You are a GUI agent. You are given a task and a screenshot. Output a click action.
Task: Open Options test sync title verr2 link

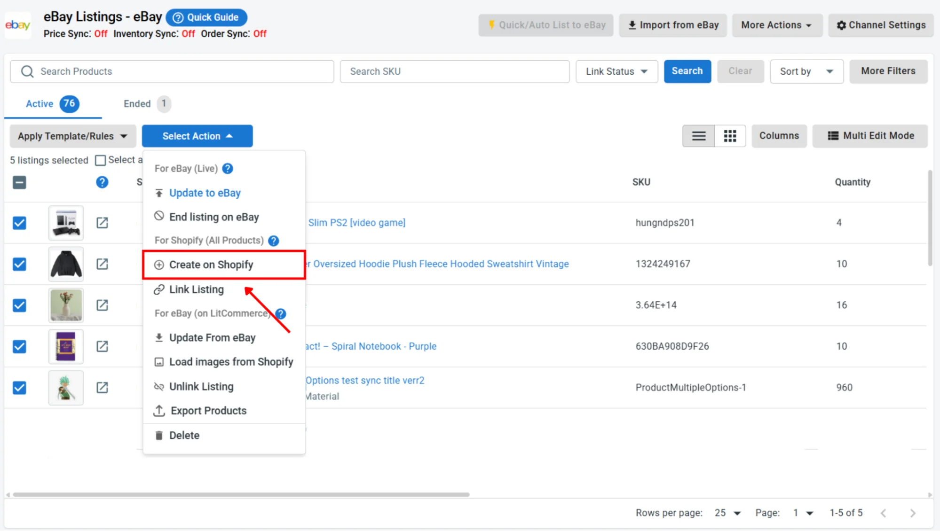tap(365, 381)
